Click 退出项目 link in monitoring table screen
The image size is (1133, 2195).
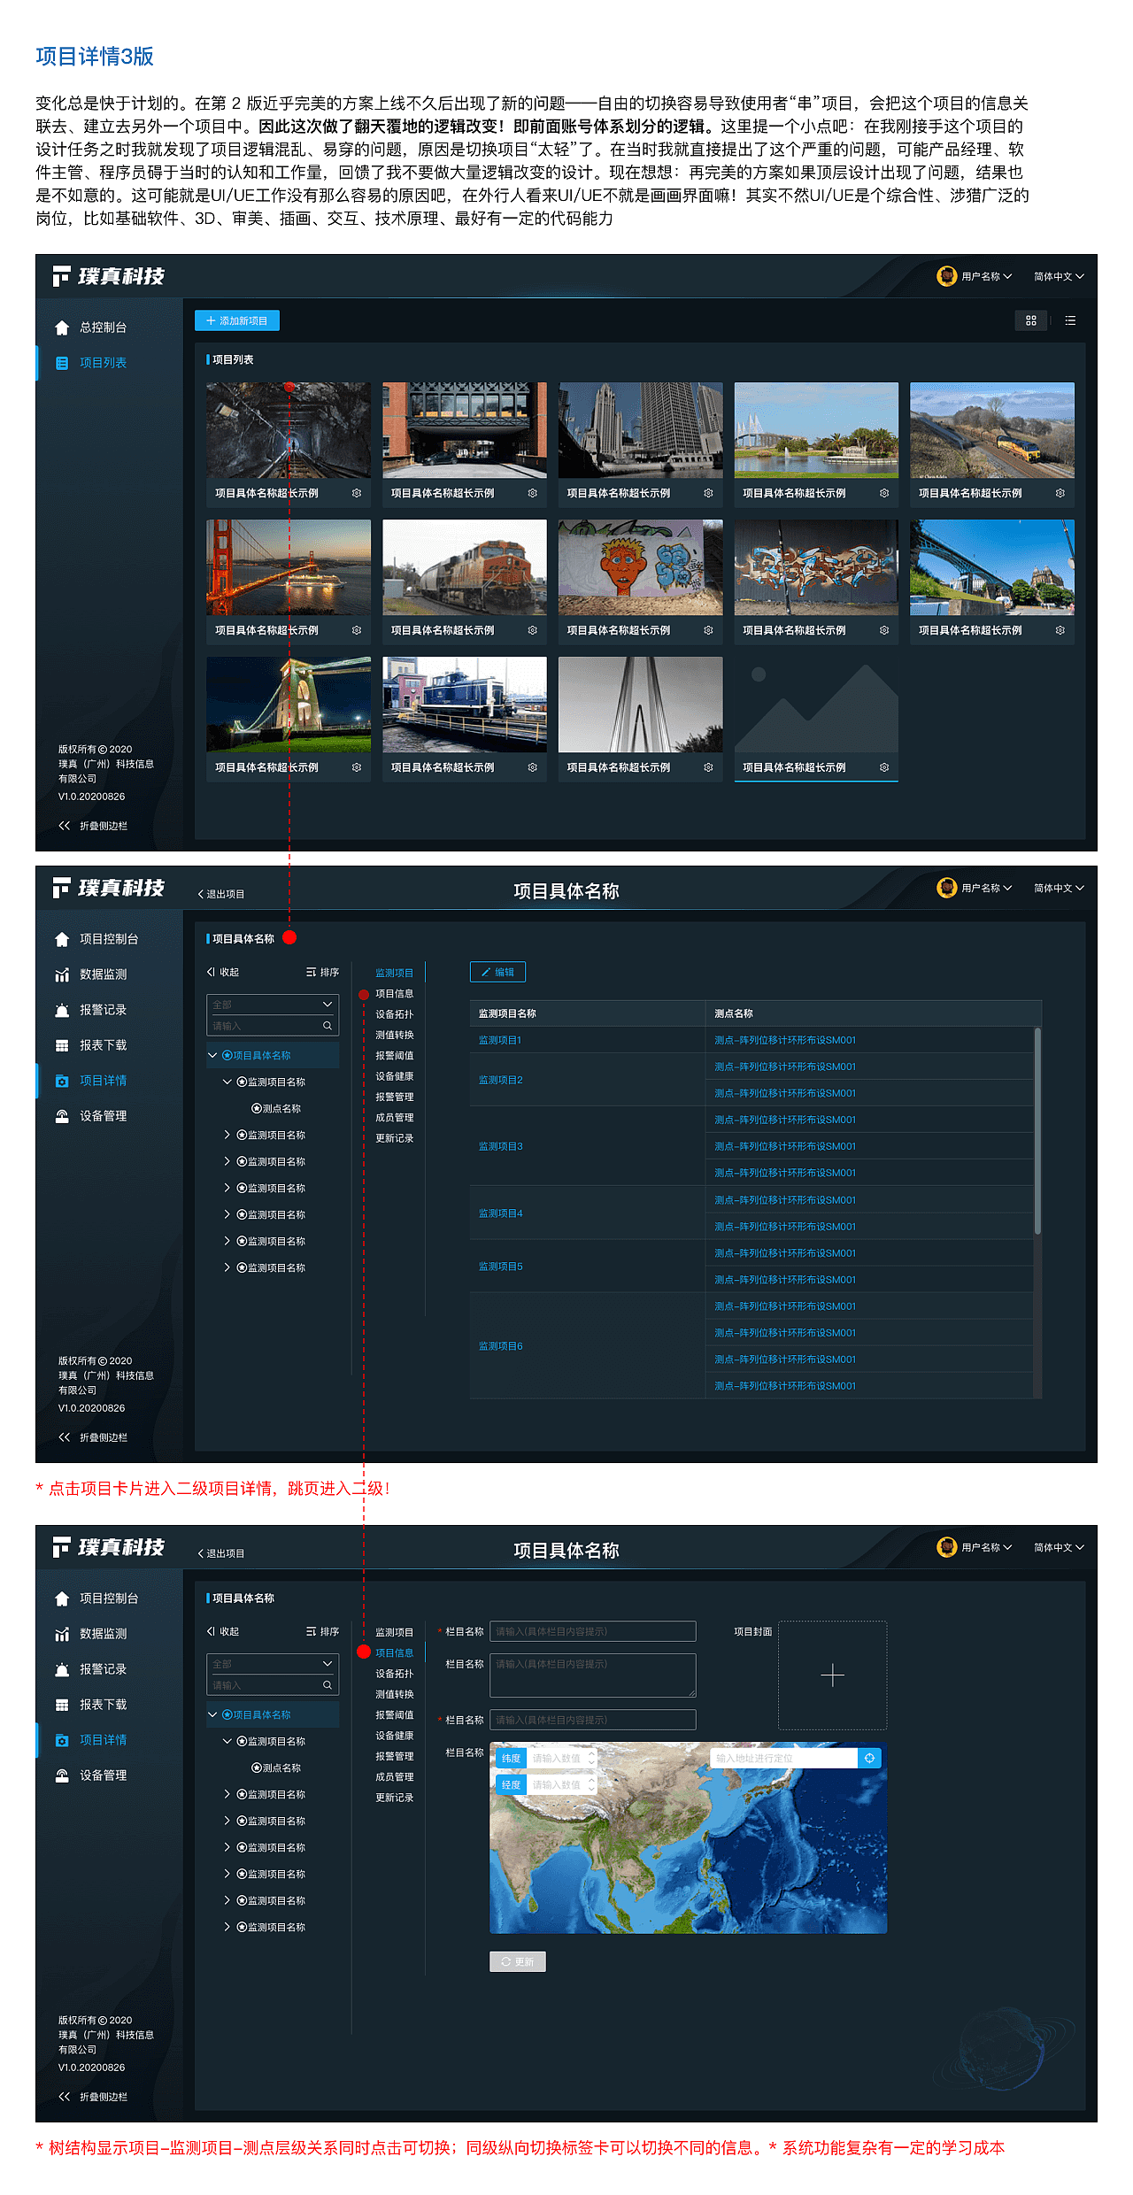[221, 894]
